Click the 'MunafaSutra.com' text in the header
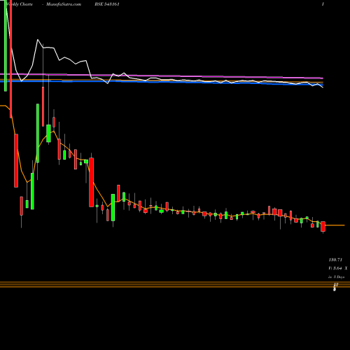 (x=64, y=4)
